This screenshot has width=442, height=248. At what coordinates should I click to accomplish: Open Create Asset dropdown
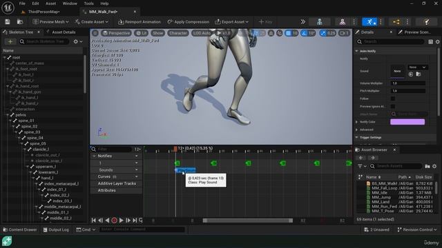point(92,21)
